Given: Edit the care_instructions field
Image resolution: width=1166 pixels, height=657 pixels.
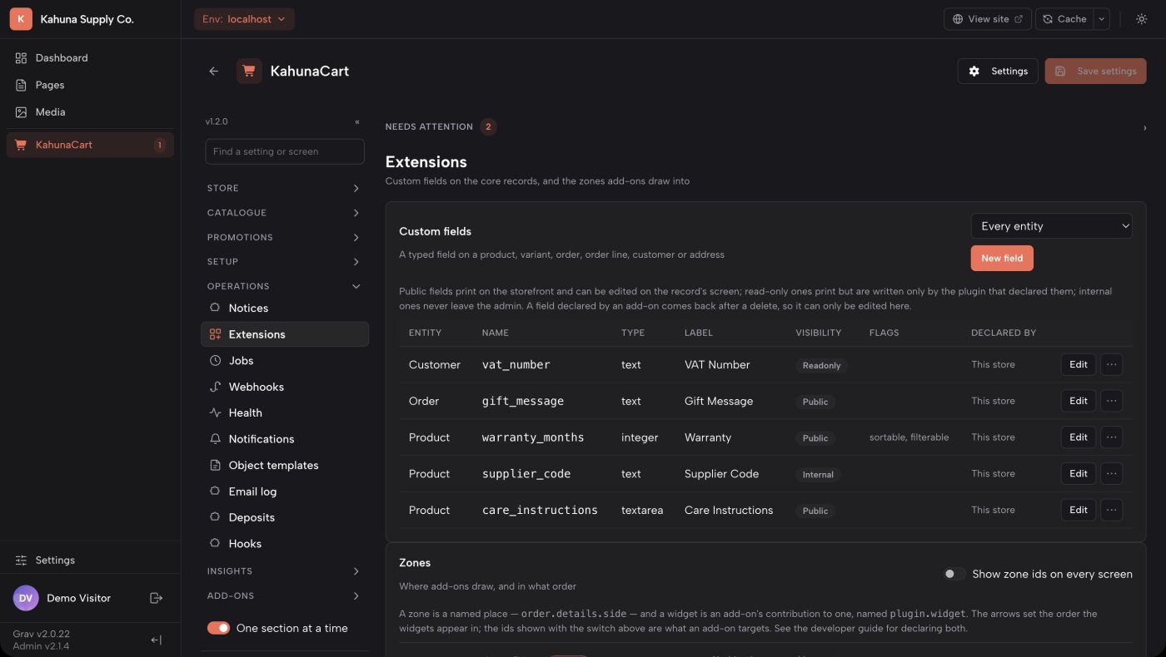Looking at the screenshot, I should pos(1079,510).
